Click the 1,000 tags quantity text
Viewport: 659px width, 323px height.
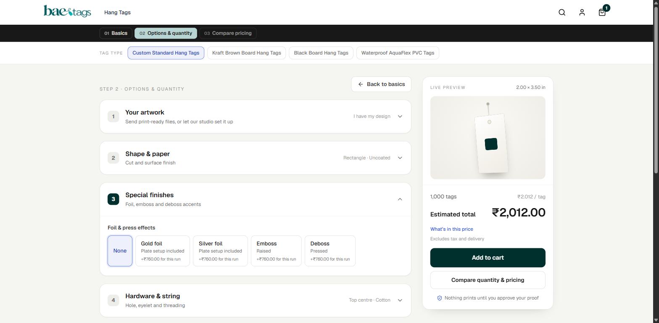(x=443, y=197)
